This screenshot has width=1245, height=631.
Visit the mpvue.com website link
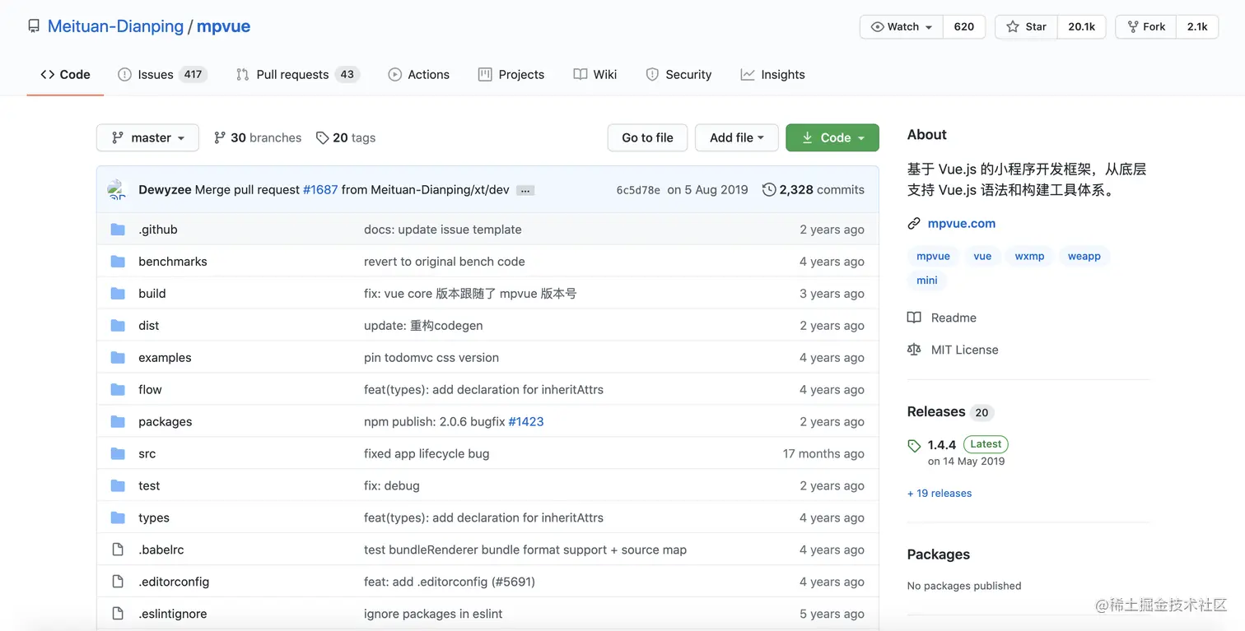[961, 223]
